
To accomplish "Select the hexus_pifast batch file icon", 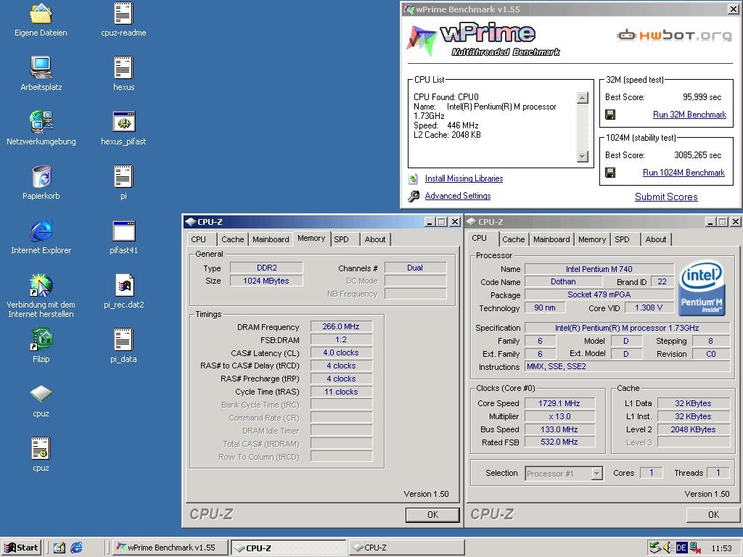I will click(x=123, y=122).
